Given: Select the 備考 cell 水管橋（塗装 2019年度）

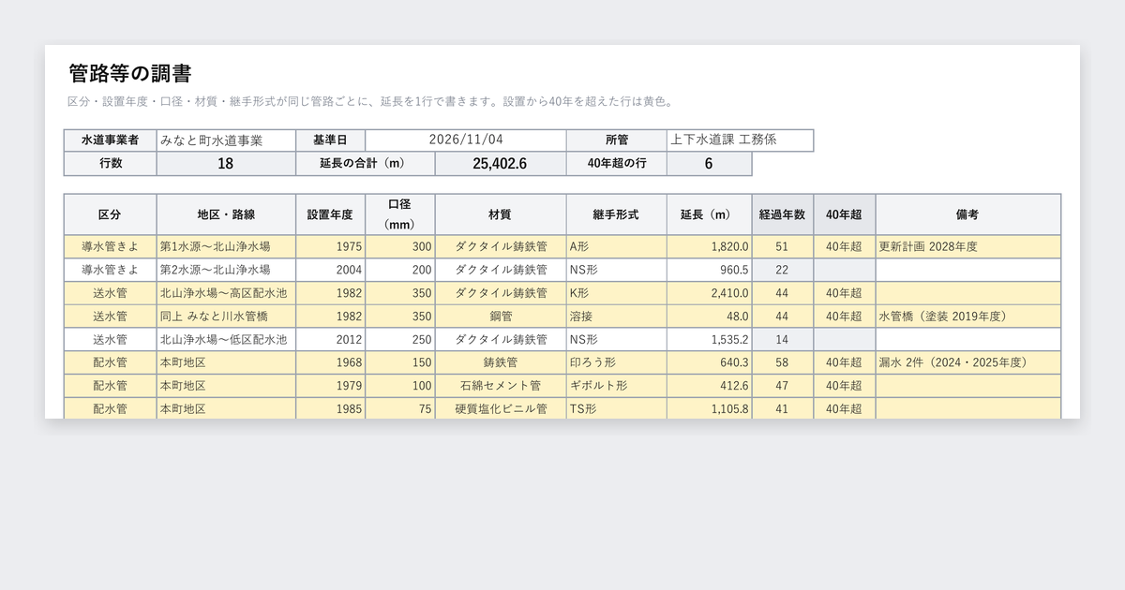Looking at the screenshot, I should 968,317.
